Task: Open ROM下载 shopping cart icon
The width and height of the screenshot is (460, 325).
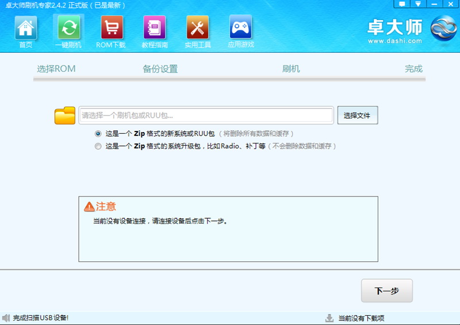Action: coord(112,28)
